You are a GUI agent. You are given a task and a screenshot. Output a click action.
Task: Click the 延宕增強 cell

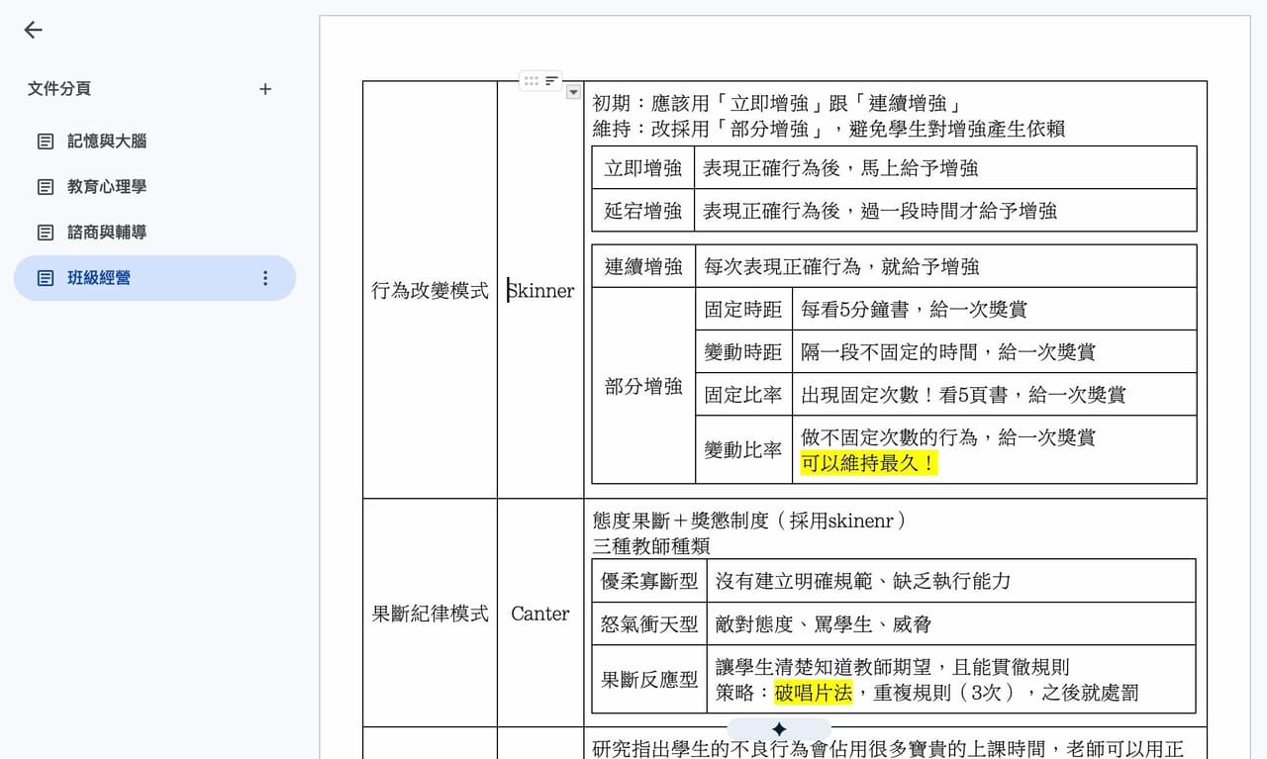tap(643, 211)
